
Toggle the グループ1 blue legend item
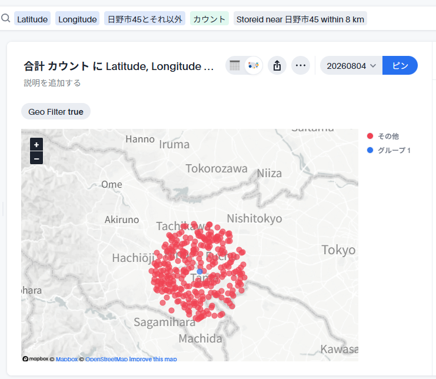[x=389, y=151]
